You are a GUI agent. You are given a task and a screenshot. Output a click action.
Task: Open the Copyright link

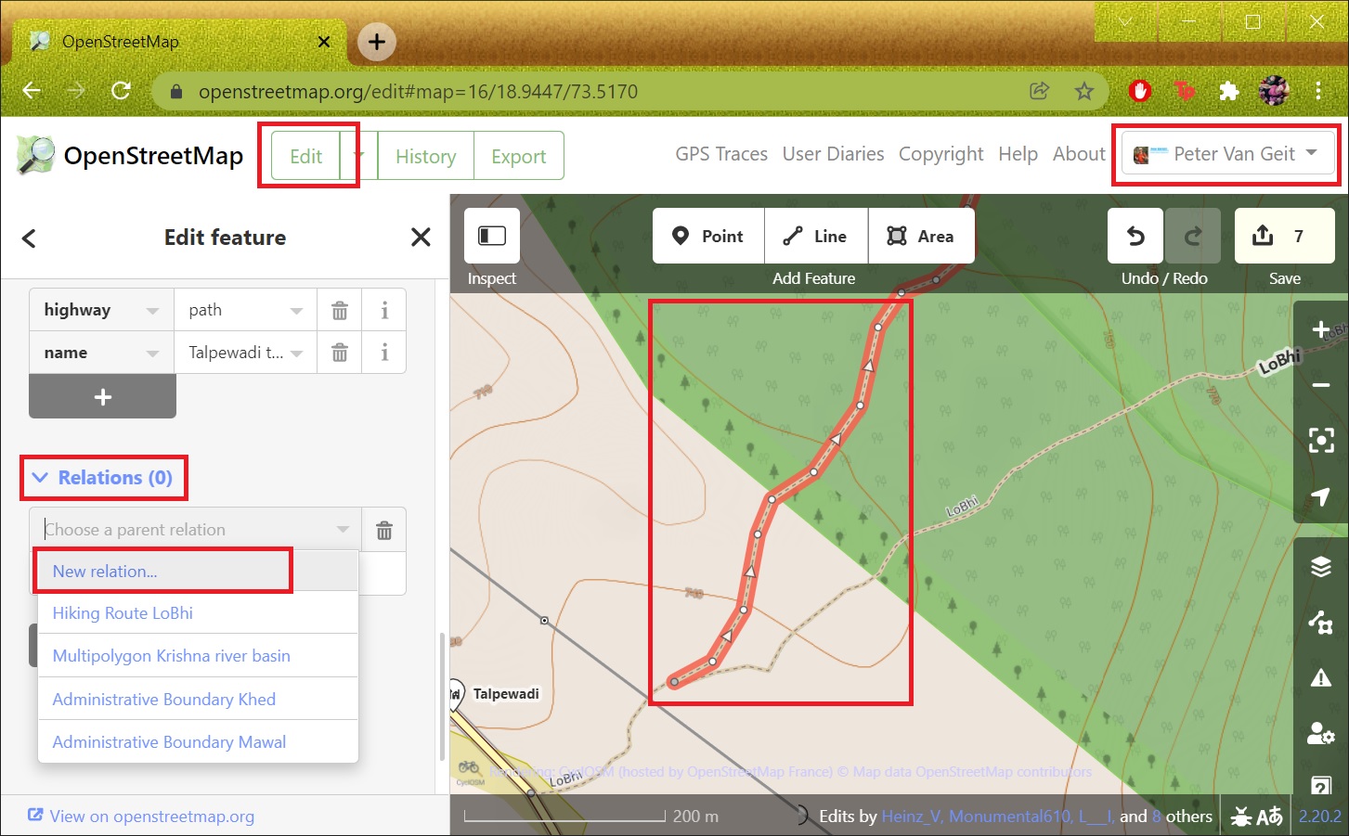[940, 154]
